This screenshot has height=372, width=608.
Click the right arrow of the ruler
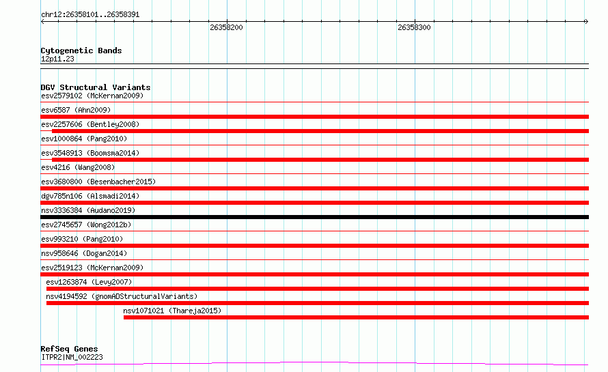(x=586, y=22)
